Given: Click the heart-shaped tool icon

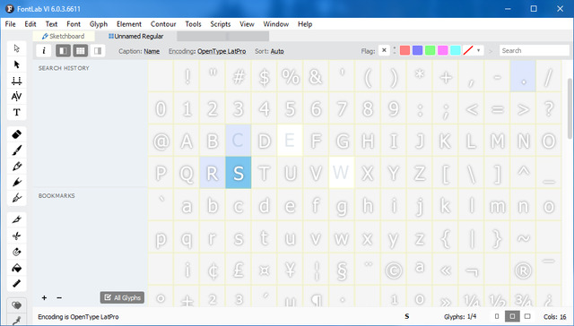Looking at the screenshot, I should click(16, 305).
